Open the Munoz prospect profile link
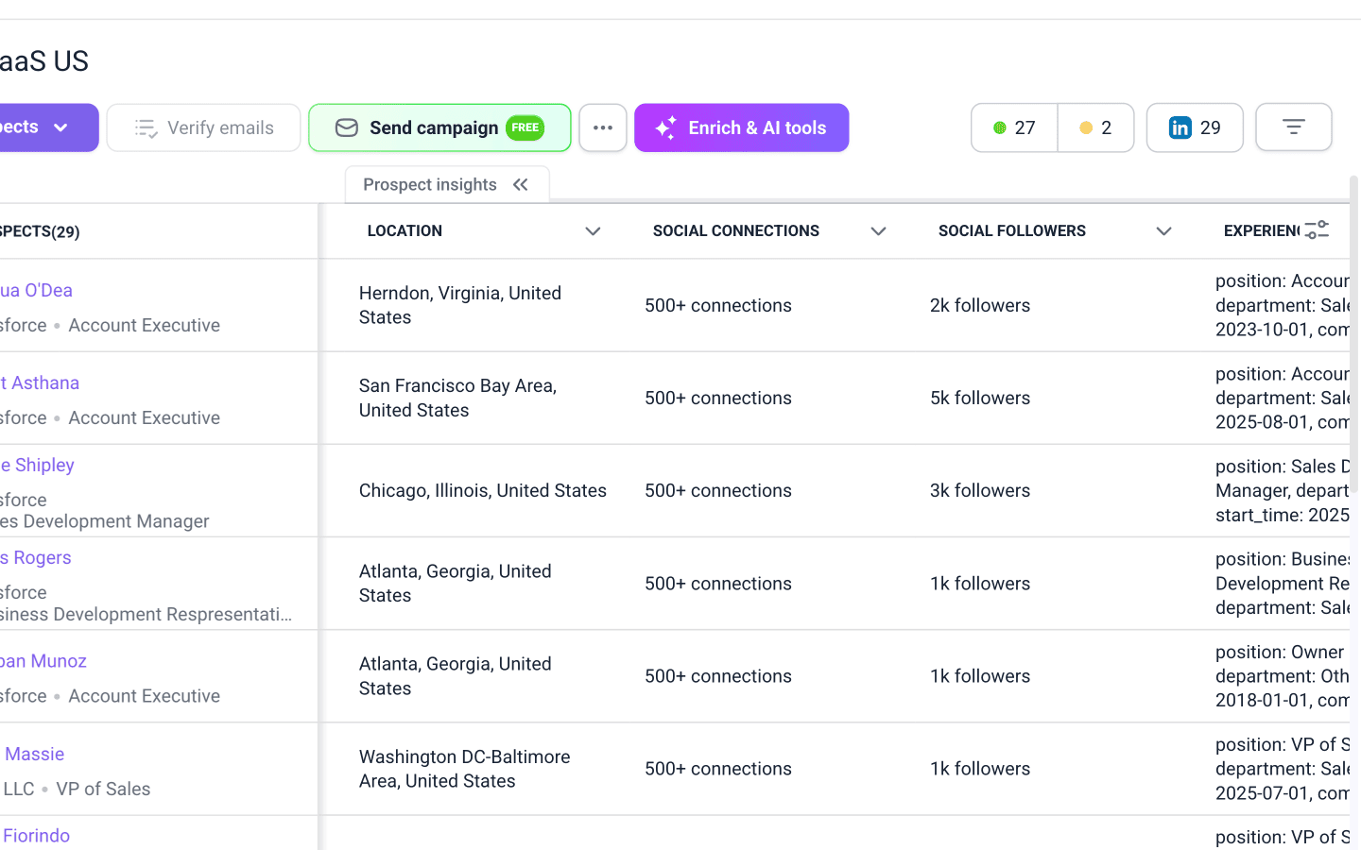The image size is (1361, 850). pyautogui.click(x=43, y=661)
